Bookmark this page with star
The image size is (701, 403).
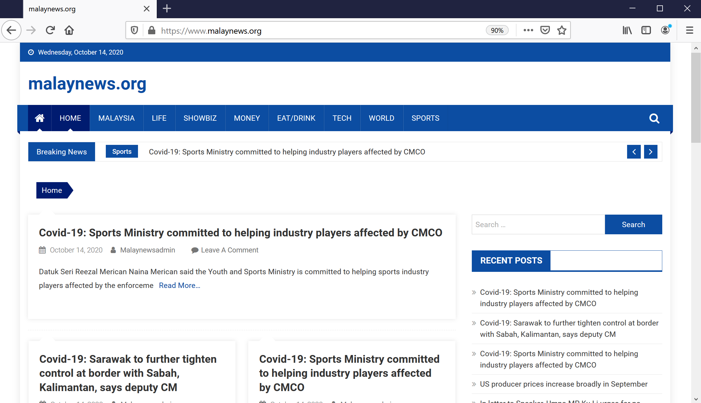(x=562, y=30)
